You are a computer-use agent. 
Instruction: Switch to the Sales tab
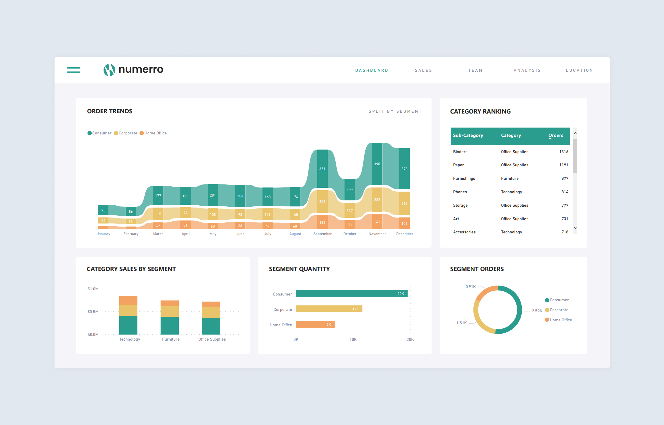pyautogui.click(x=423, y=70)
